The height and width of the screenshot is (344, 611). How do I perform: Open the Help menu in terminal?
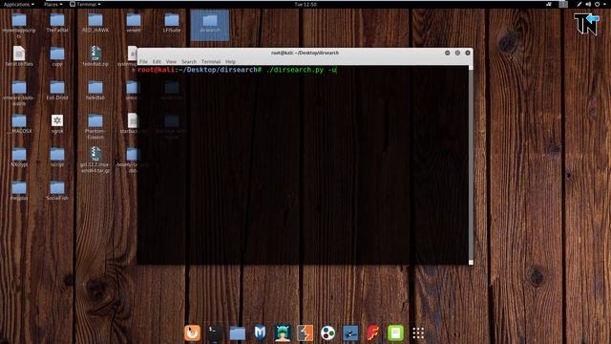(230, 61)
